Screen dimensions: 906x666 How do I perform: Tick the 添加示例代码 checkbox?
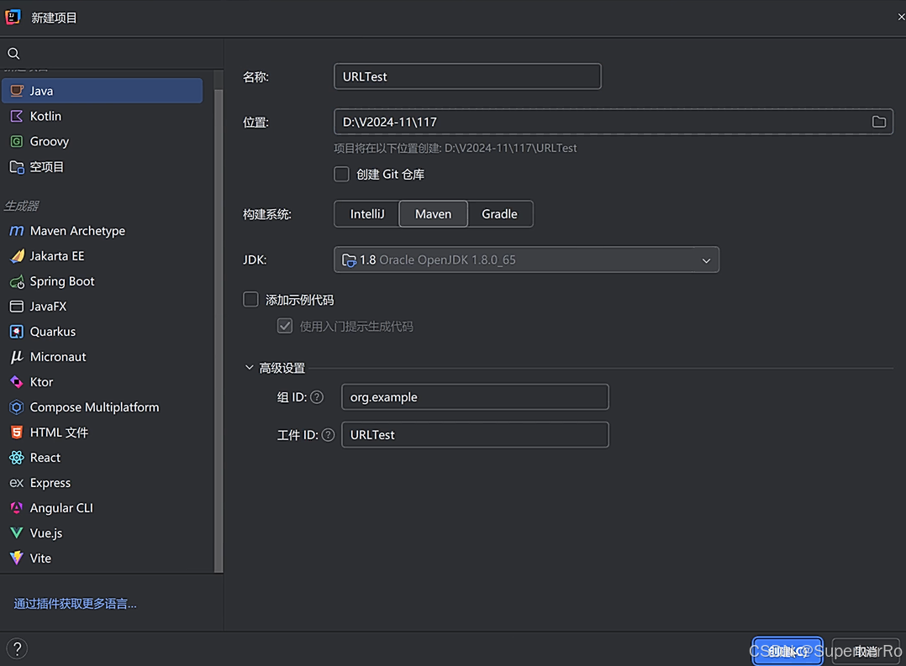tap(250, 299)
